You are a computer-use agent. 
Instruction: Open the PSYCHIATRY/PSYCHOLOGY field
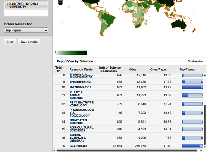pyautogui.click(x=82, y=104)
